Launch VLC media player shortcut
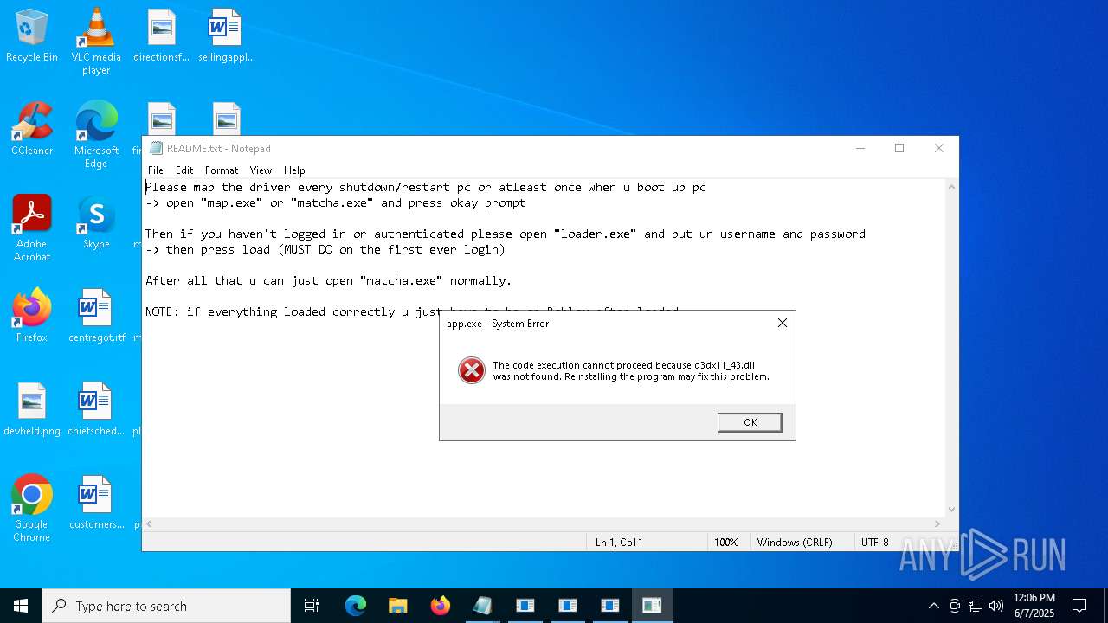Screen dimensions: 1108x623 pos(96,41)
